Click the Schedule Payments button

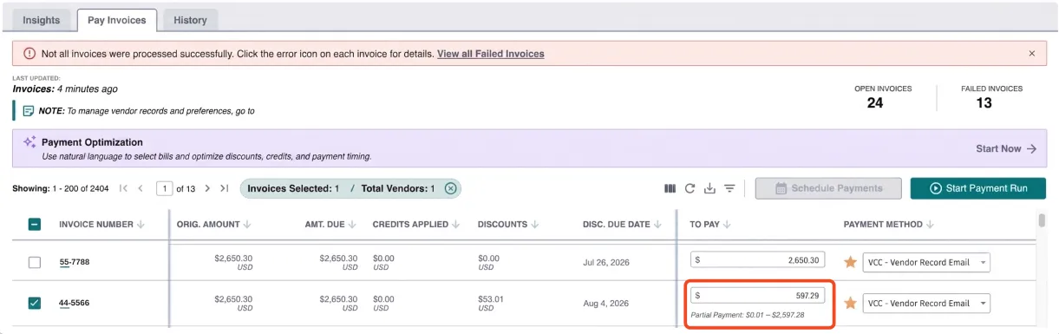point(828,188)
